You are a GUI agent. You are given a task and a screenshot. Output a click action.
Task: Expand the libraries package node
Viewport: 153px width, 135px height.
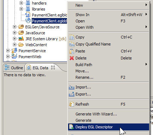pos(21,9)
